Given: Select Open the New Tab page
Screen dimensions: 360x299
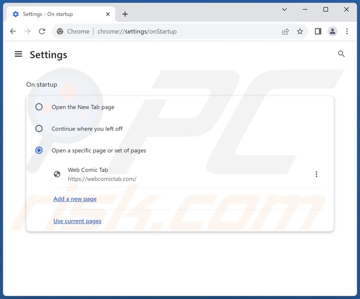Looking at the screenshot, I should click(39, 107).
